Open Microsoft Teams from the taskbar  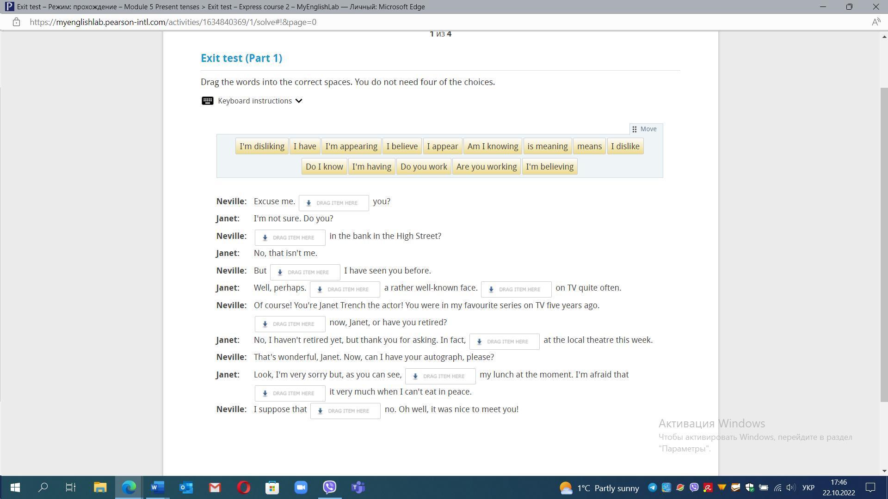tap(358, 487)
